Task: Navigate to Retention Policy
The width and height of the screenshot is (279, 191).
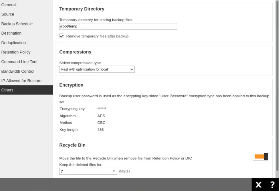Action: 16,52
